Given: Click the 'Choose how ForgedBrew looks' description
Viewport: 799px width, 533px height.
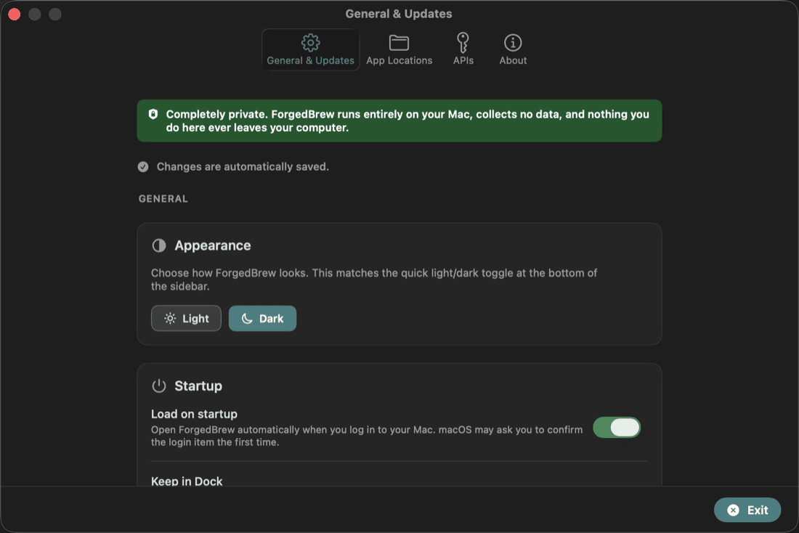Looking at the screenshot, I should click(374, 280).
